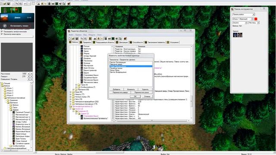Viewport: 276px width, 155px height.
Task: Create a new map from main toolbar
Action: (1, 3)
